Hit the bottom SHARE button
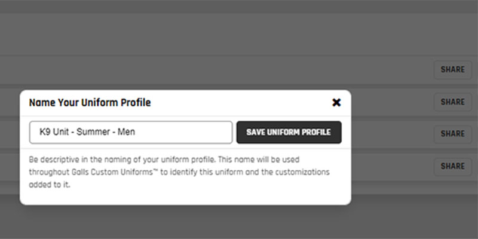 coord(452,166)
